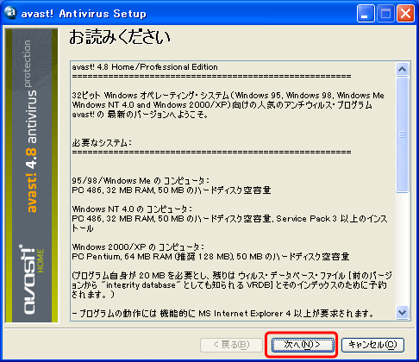Minimize the avast! Antivirus Setup window

366,13
